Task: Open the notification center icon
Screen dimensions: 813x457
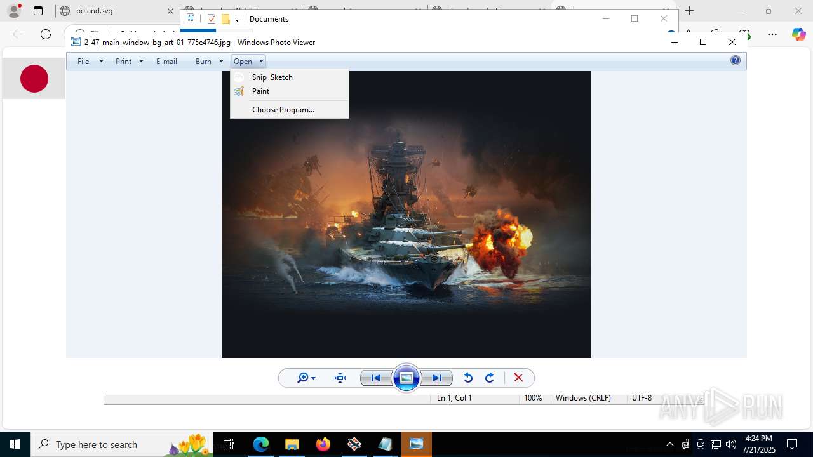Action: (x=793, y=444)
